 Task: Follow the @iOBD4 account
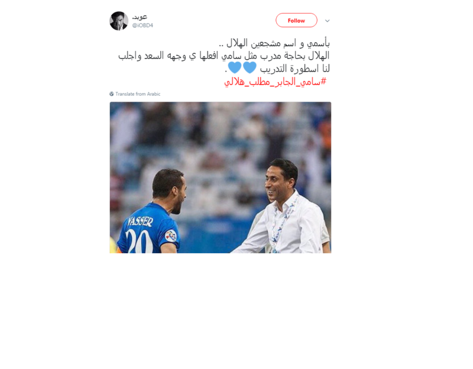click(x=296, y=20)
